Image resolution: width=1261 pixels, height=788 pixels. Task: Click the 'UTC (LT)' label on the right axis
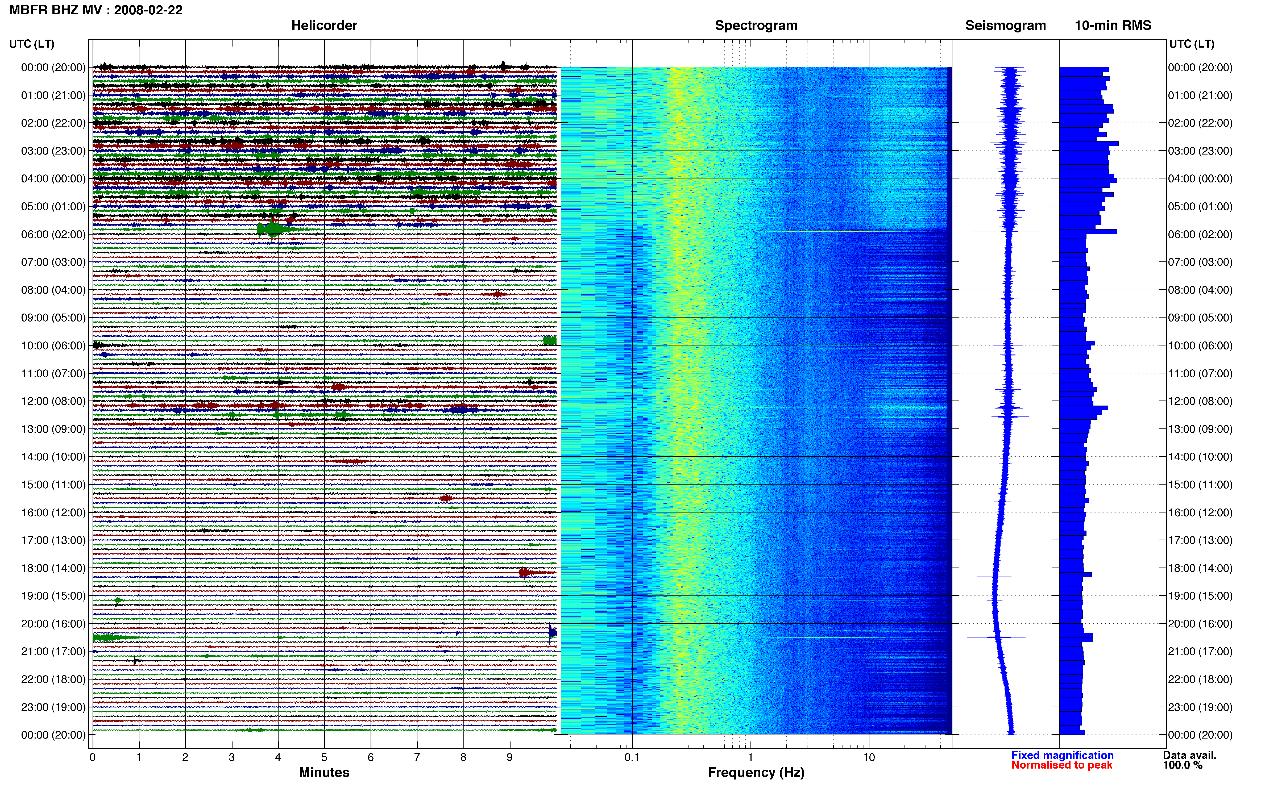tap(1192, 44)
